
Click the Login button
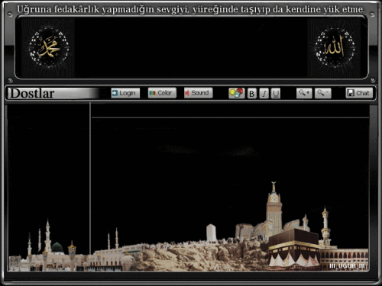click(125, 93)
